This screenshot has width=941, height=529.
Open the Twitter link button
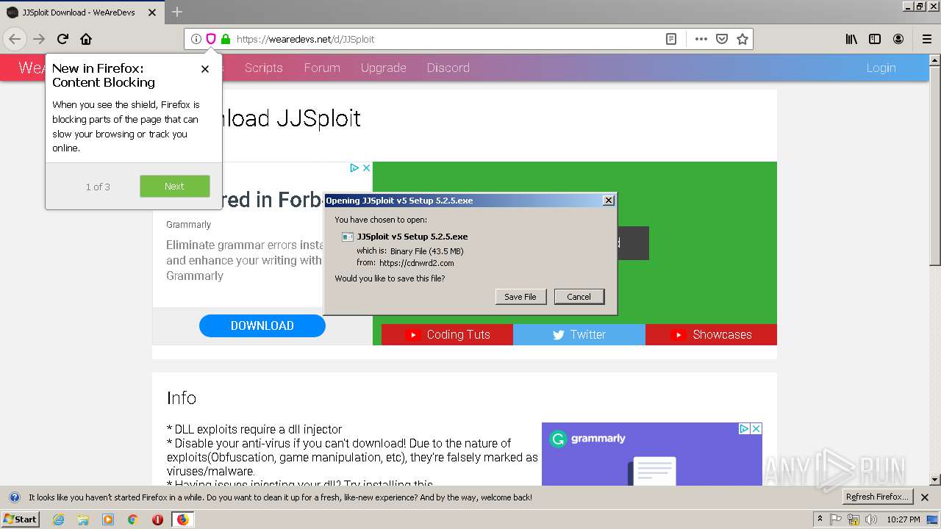(x=579, y=334)
